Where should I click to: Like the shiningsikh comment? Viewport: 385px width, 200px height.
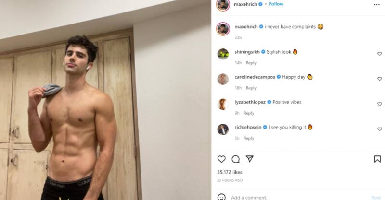(379, 54)
